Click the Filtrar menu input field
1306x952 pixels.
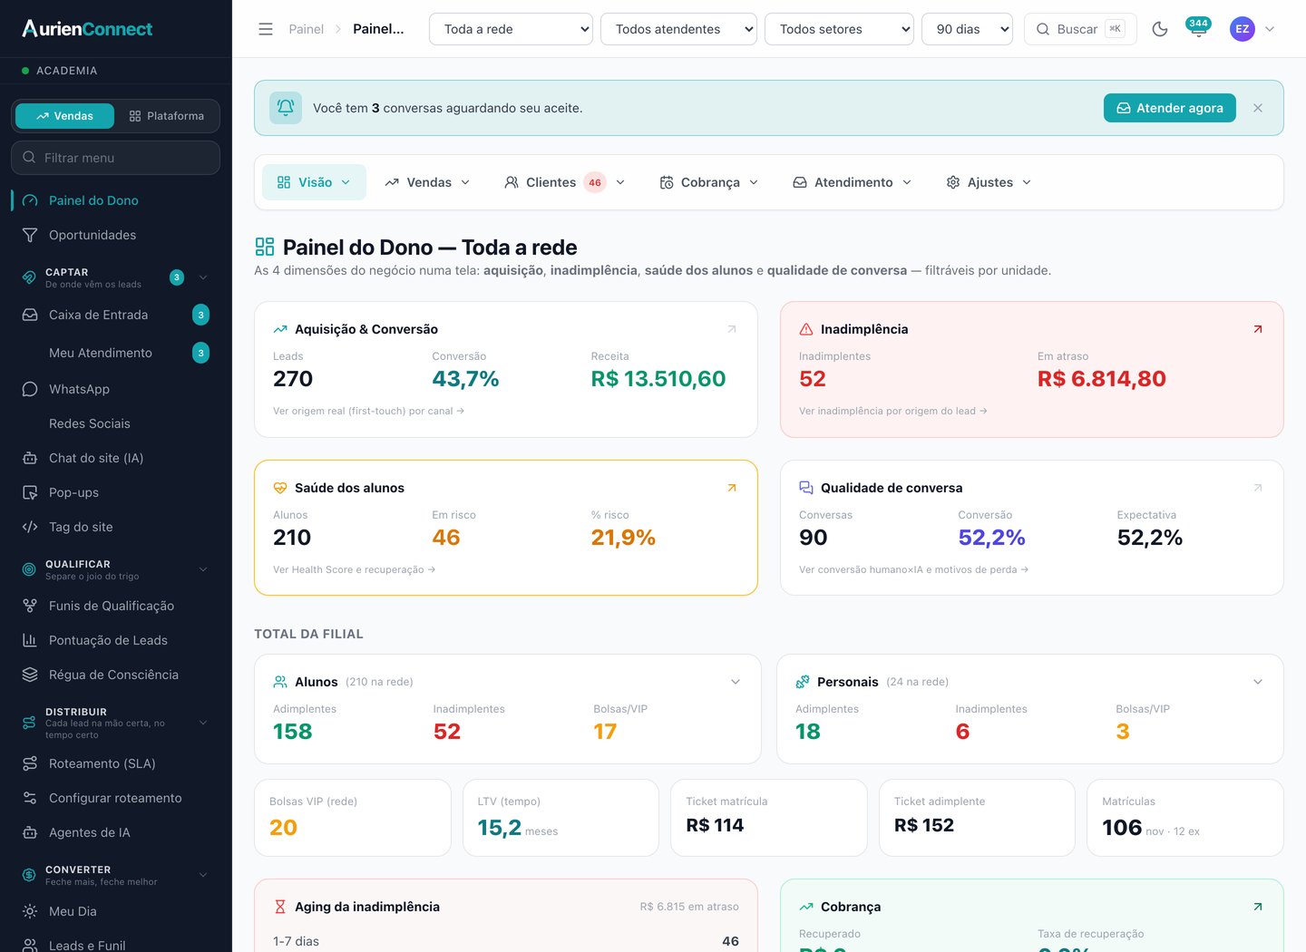coord(116,158)
